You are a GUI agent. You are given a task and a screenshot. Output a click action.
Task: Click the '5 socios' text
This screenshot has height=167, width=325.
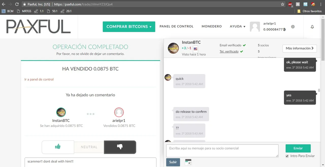pyautogui.click(x=263, y=45)
